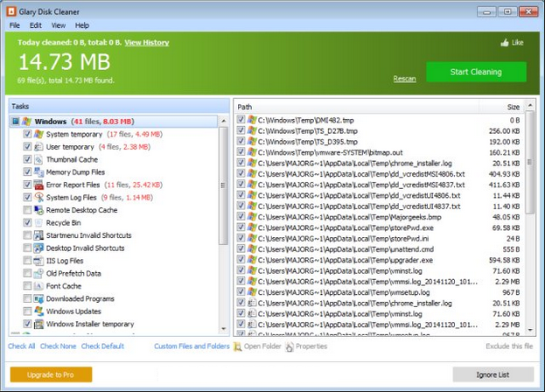Click the Windows Installer temporary icon
This screenshot has width=545, height=392.
coord(38,324)
